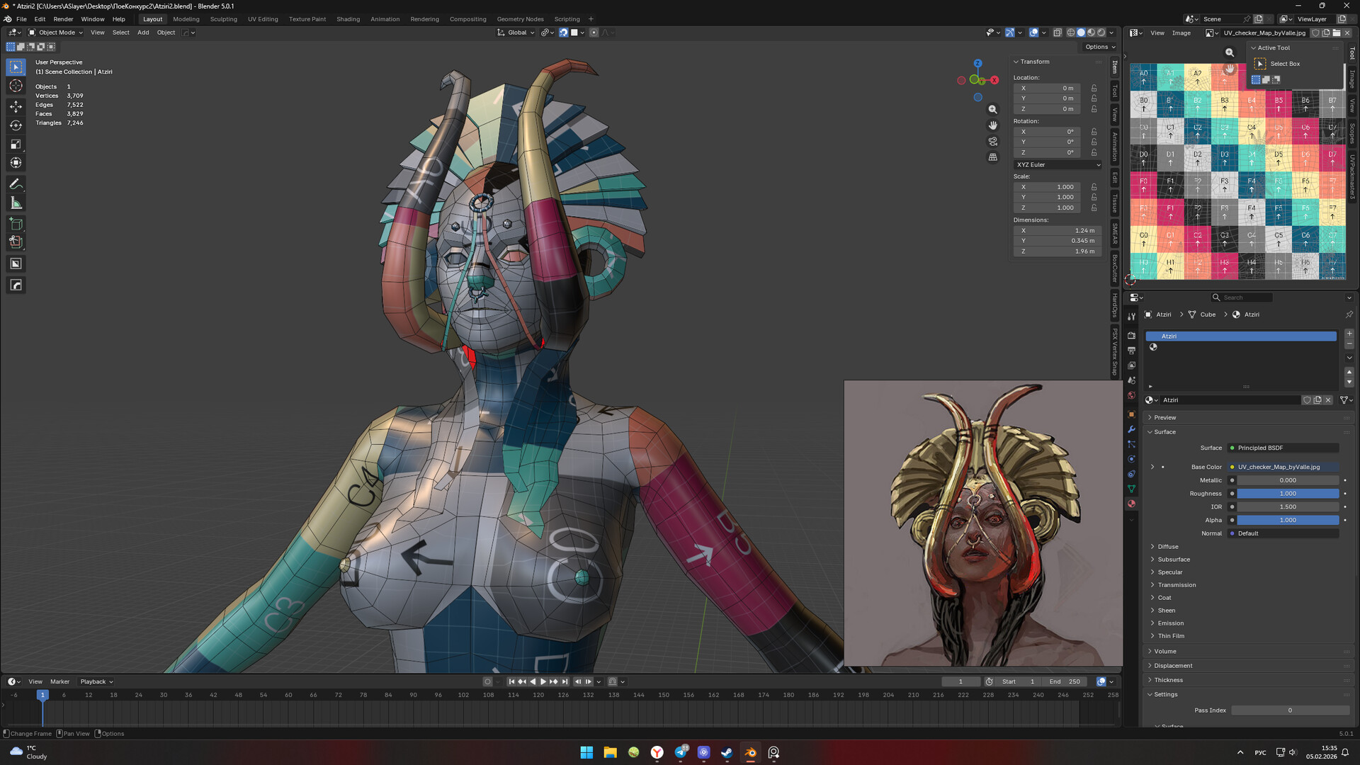Open the XYZ Euler rotation mode dropdown
This screenshot has height=765, width=1360.
click(x=1058, y=164)
